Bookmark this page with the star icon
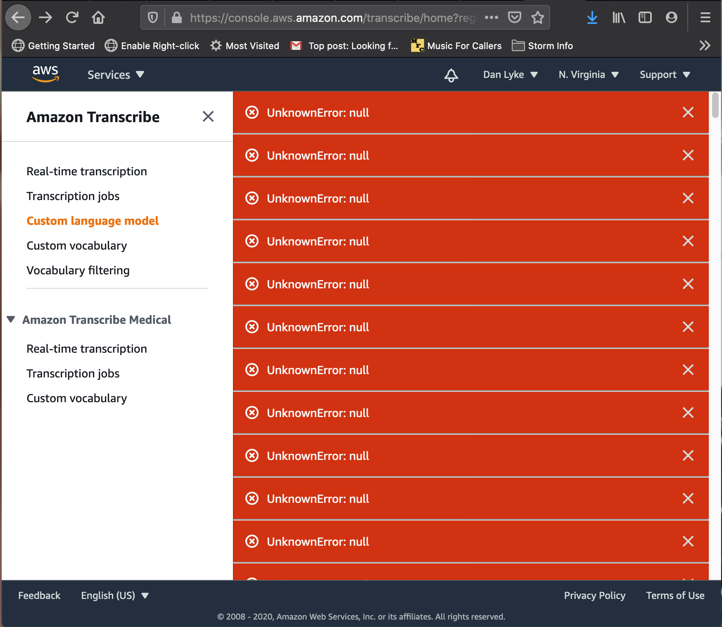722x627 pixels. [x=537, y=17]
